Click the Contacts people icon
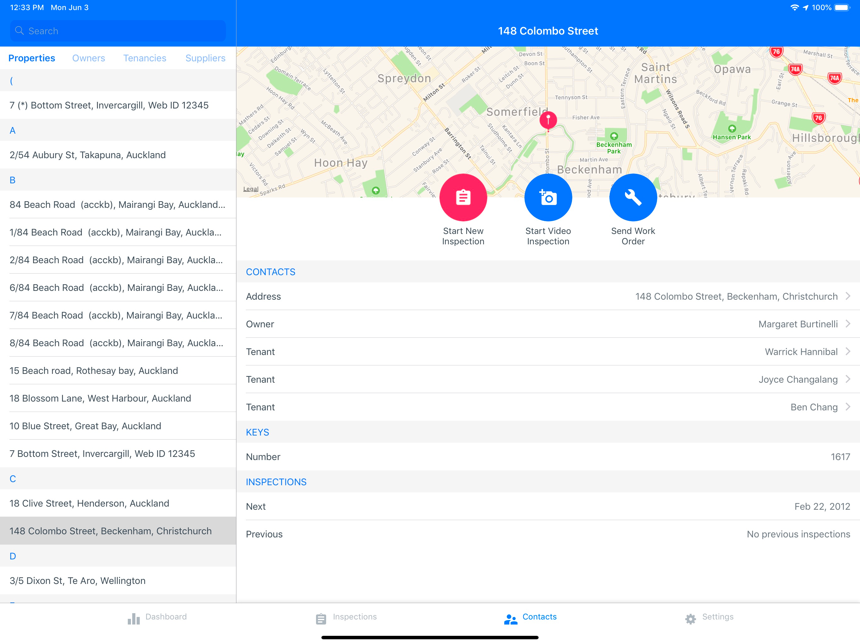860x644 pixels. pos(511,619)
